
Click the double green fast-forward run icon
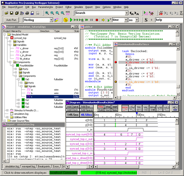click(x=87, y=20)
